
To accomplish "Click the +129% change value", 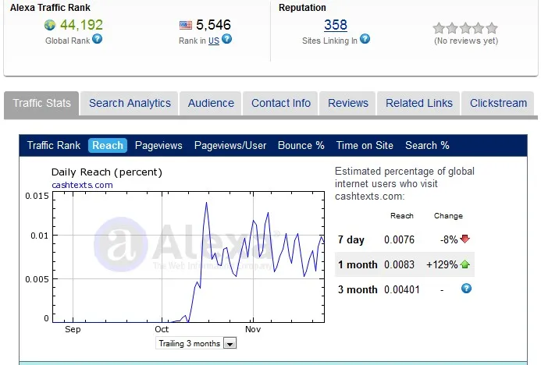I will tap(442, 264).
